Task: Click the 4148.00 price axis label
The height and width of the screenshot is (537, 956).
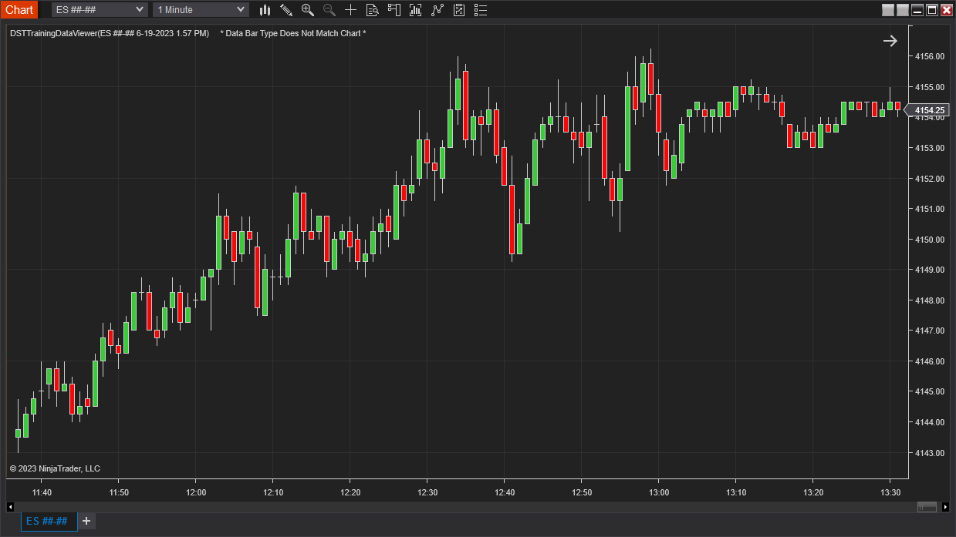Action: point(929,300)
